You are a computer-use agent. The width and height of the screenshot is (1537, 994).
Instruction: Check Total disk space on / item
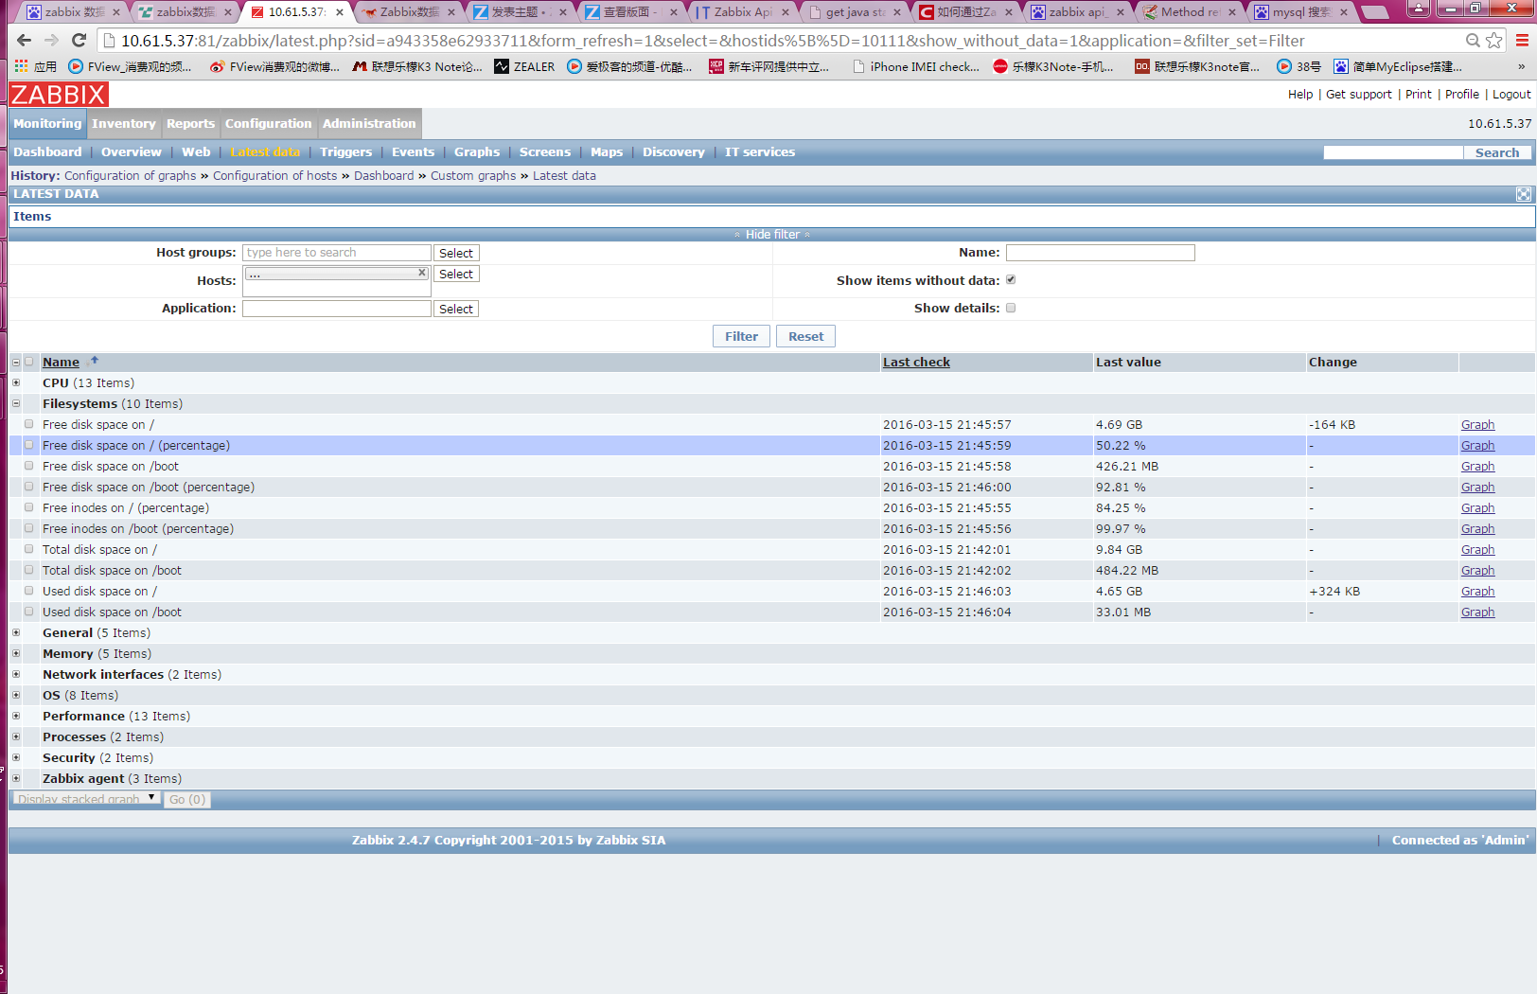coord(29,549)
